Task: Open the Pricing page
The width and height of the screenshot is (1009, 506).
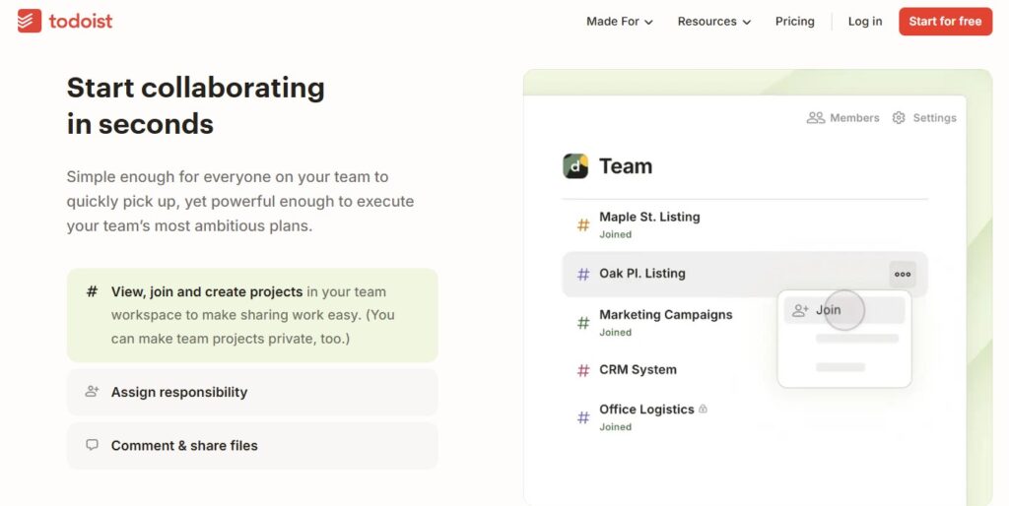Action: point(794,22)
